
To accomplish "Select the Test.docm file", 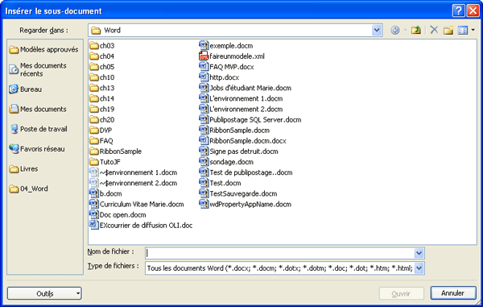I will pos(221,183).
